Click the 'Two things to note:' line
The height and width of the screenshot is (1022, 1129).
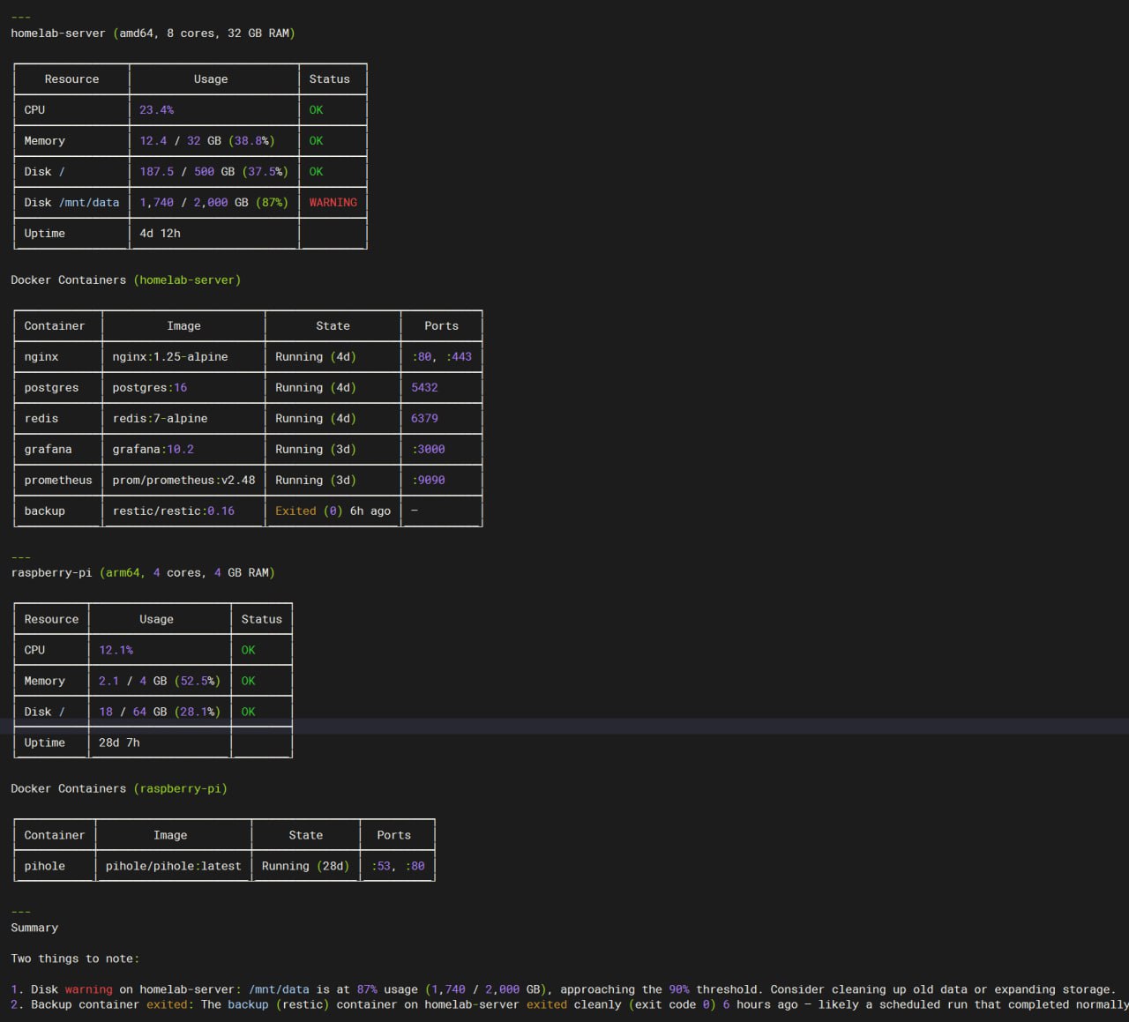point(75,959)
